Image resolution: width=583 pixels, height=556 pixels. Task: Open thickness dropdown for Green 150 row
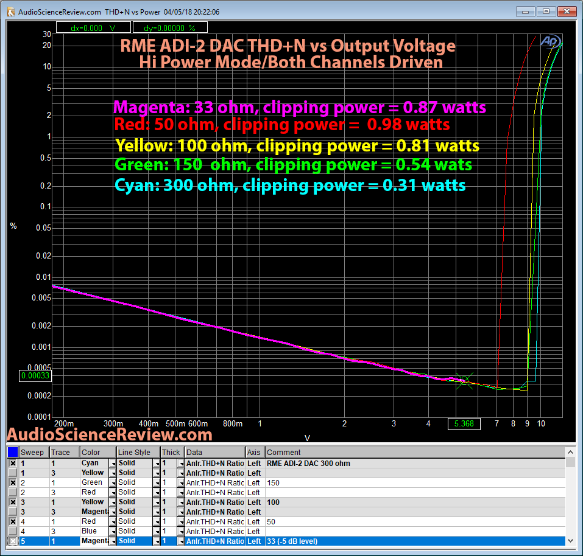point(181,482)
